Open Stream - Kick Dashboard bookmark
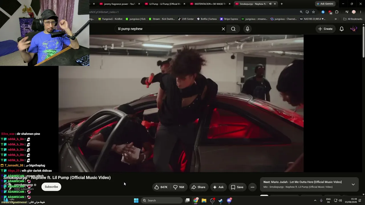The image size is (365, 205). pos(161,19)
